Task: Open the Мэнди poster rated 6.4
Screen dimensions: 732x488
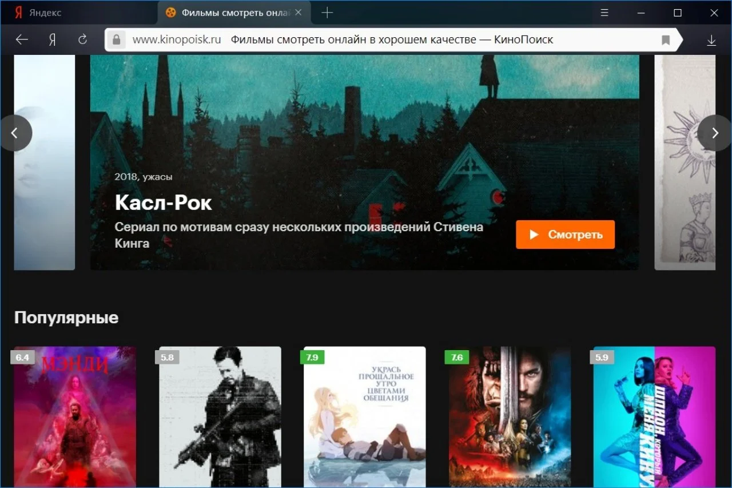Action: [75, 416]
